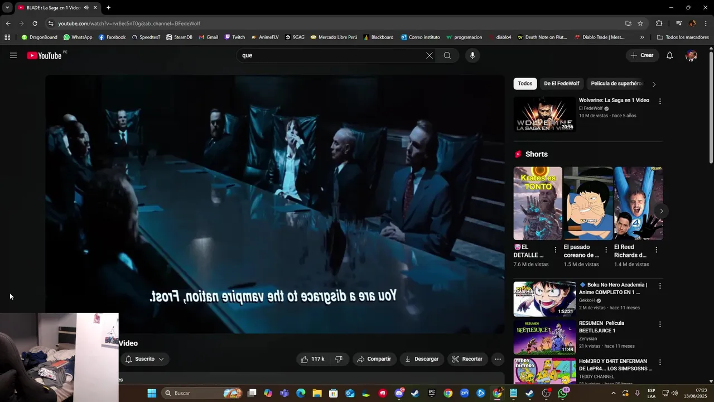Open options for El Reed Richards short

point(656,250)
